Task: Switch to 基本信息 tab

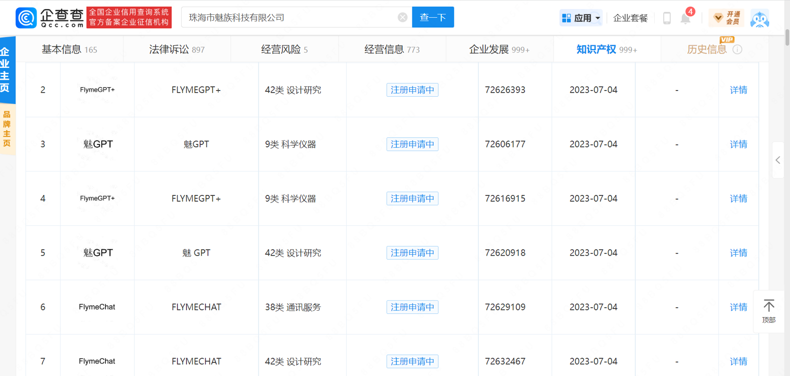Action: pyautogui.click(x=69, y=49)
